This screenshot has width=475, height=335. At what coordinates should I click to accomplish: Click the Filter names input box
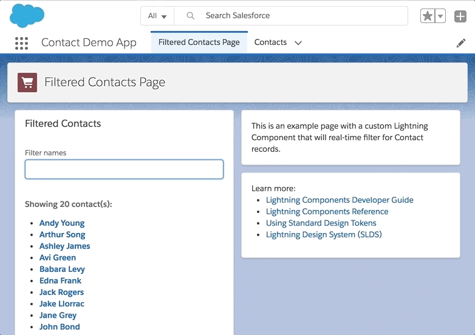[x=124, y=169]
